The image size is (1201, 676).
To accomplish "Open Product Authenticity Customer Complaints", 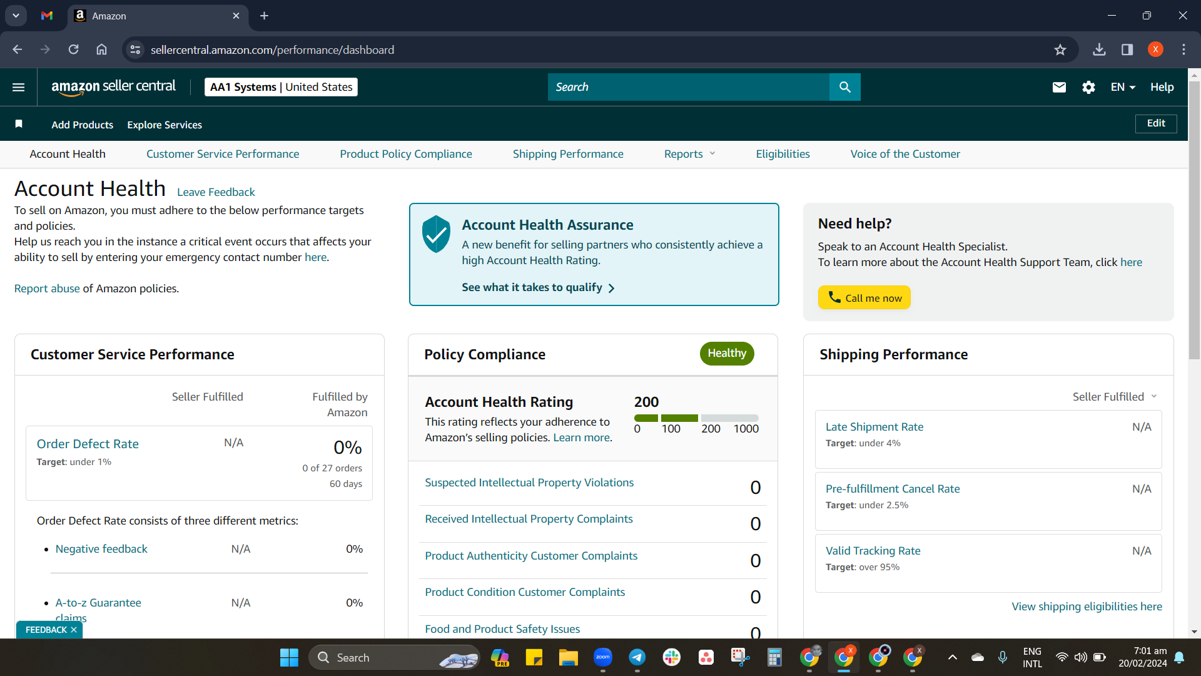I will tap(531, 556).
